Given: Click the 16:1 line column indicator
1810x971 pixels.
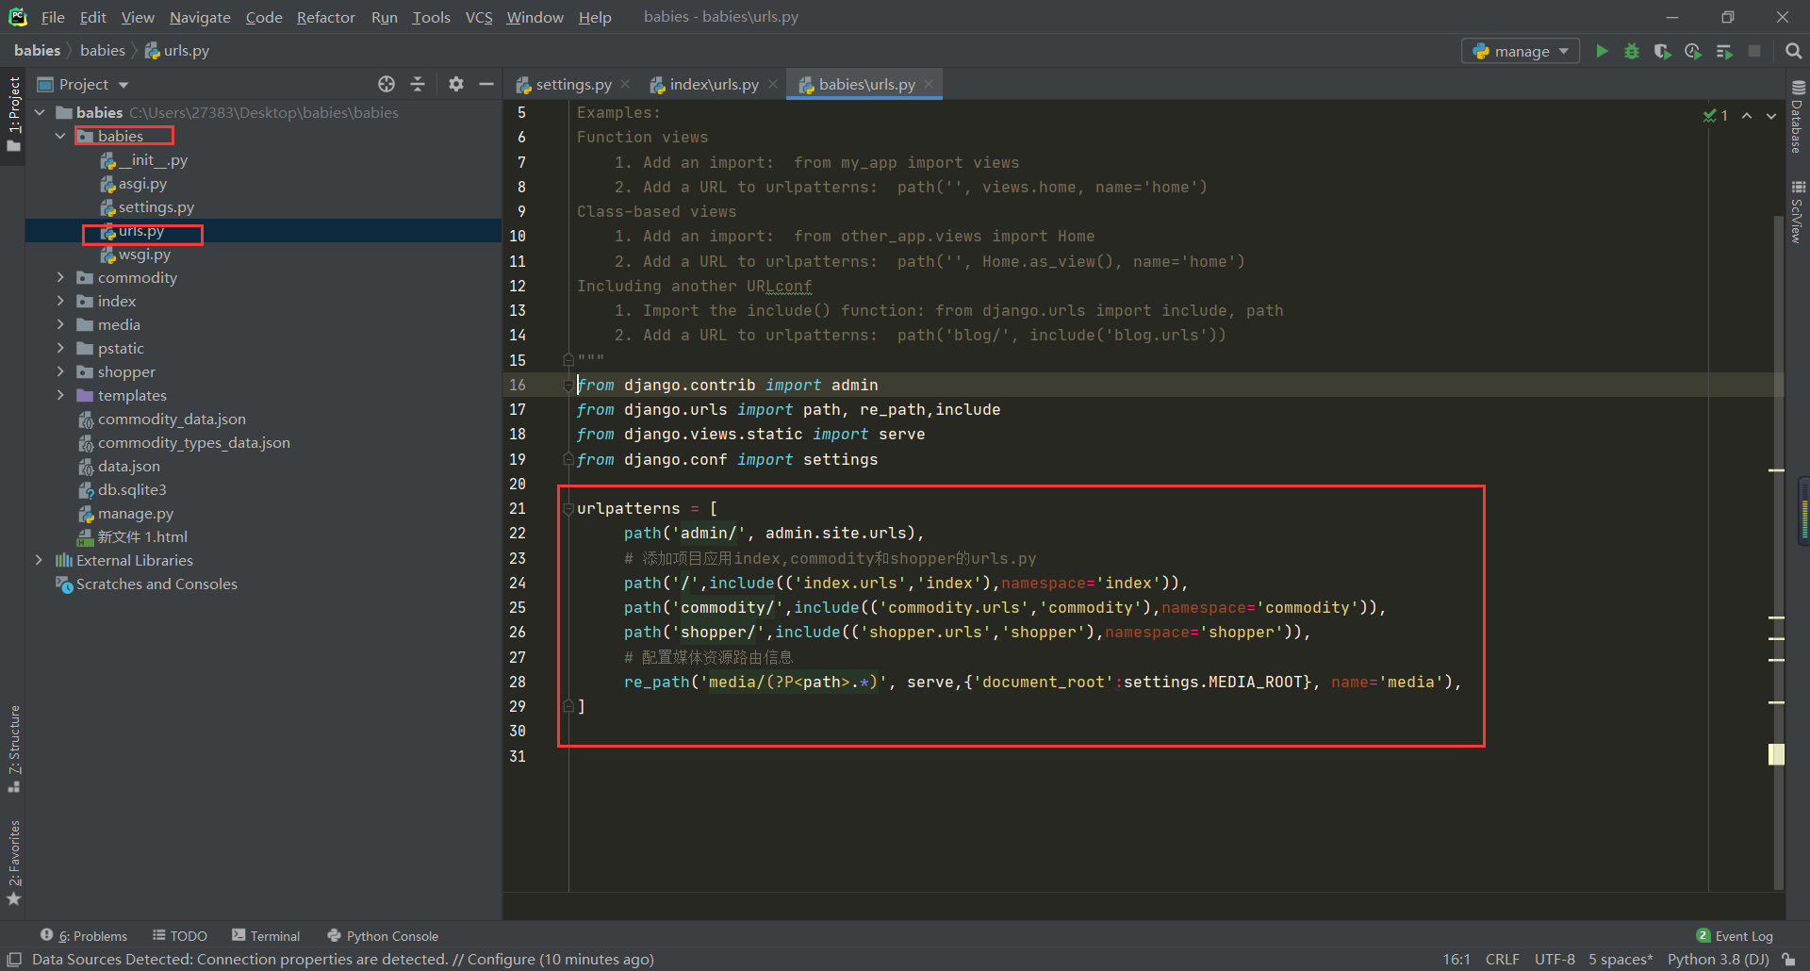Looking at the screenshot, I should coord(1456,959).
